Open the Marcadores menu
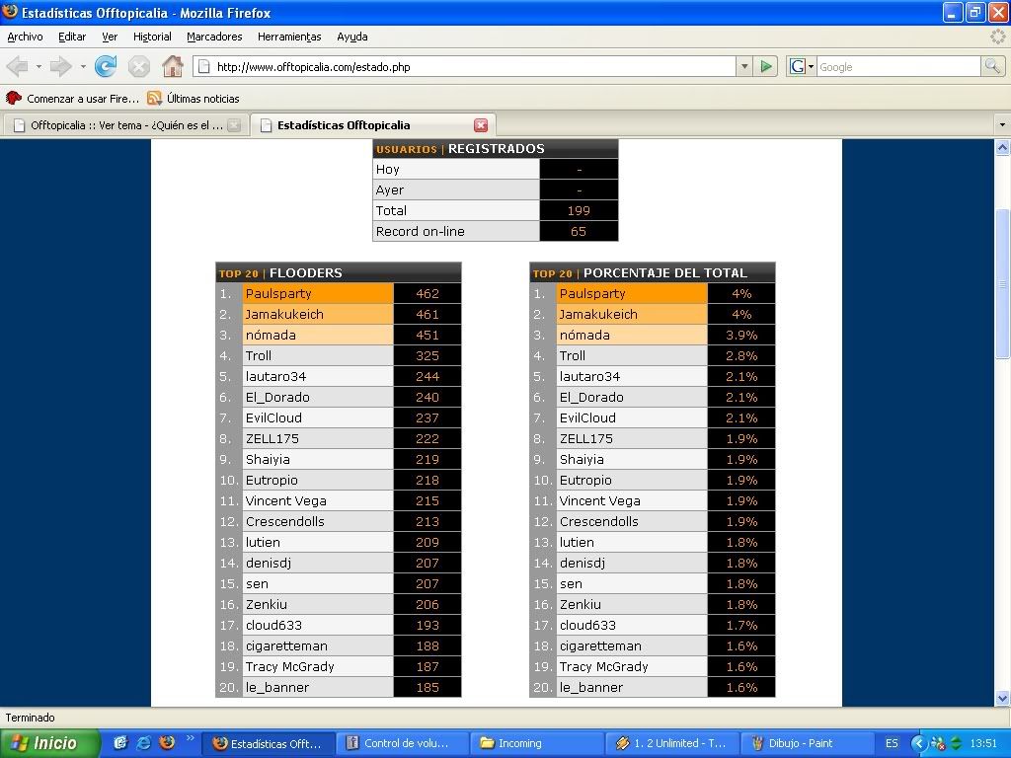1011x758 pixels. tap(214, 37)
